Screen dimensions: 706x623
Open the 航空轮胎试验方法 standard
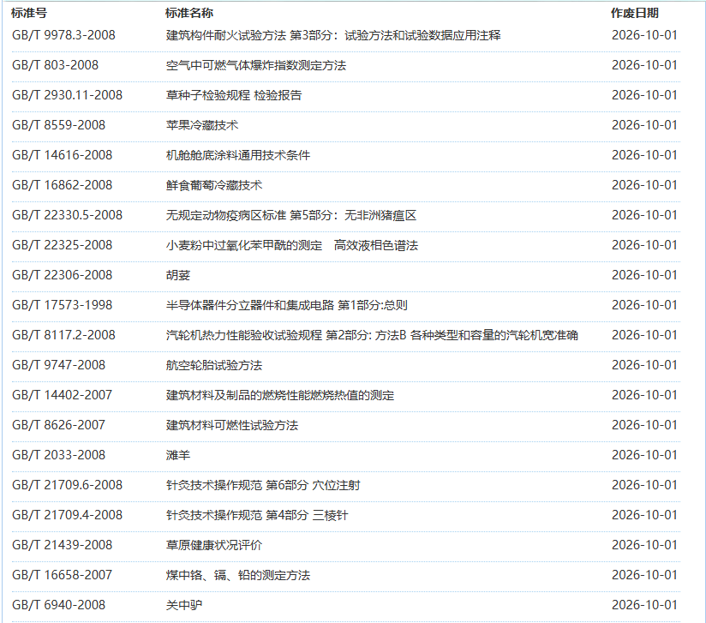(x=214, y=365)
